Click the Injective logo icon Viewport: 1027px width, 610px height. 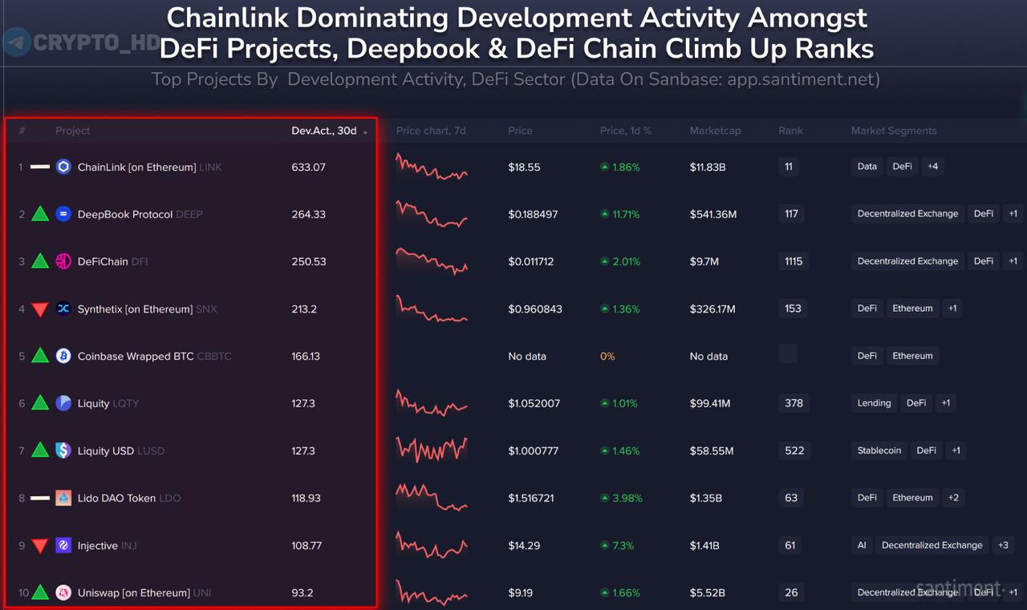point(63,545)
